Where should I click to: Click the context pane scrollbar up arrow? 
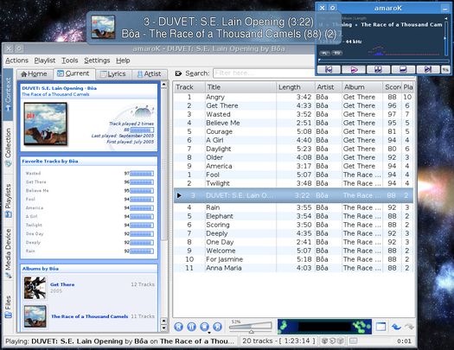coord(164,85)
